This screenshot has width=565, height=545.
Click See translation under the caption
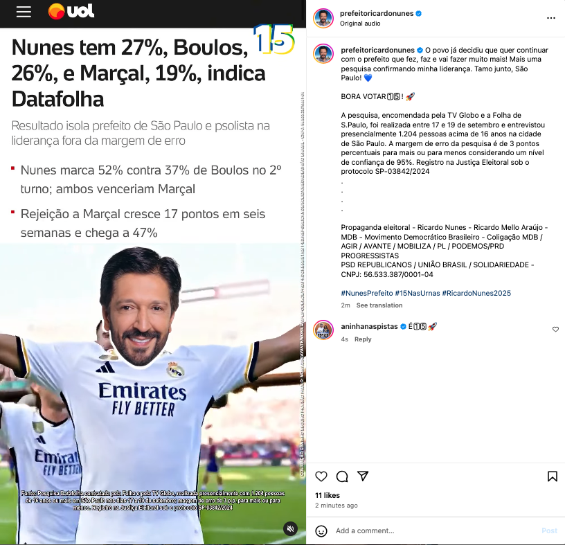(379, 305)
